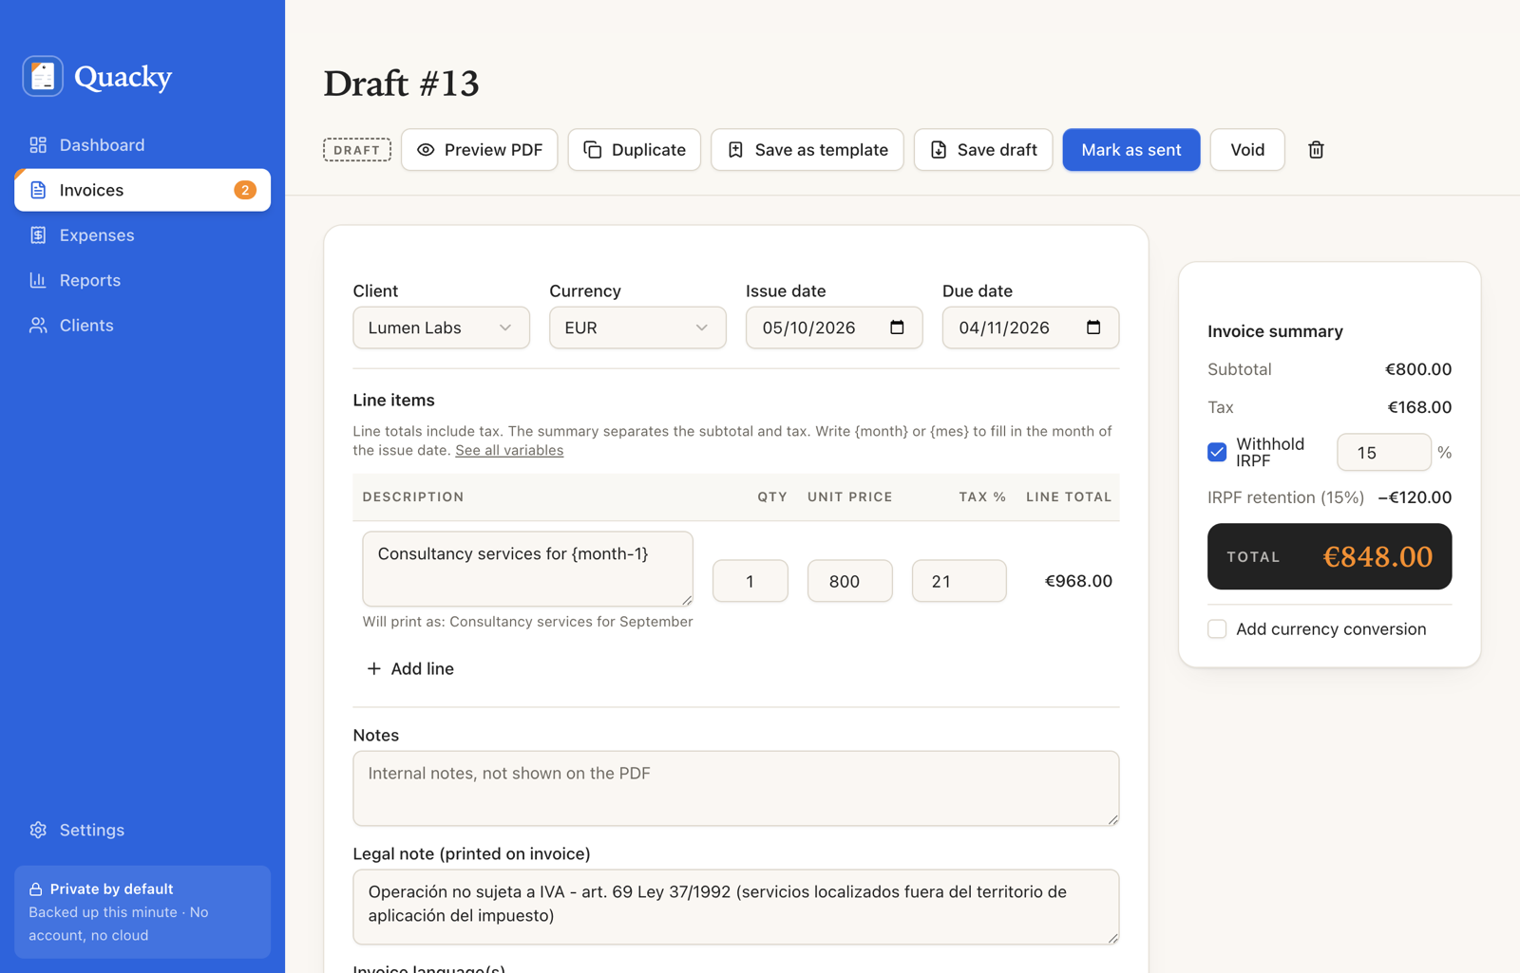Click the total amount €848.00

[x=1377, y=556]
